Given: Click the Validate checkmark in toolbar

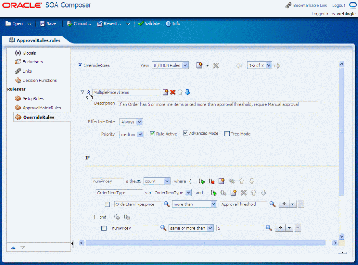Looking at the screenshot, I should point(141,23).
